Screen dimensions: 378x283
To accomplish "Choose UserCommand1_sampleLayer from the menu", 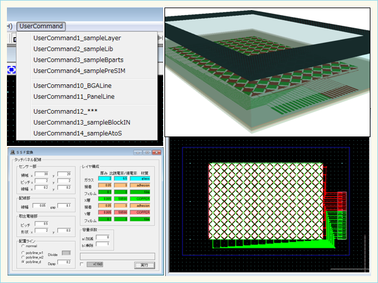I will click(x=77, y=38).
